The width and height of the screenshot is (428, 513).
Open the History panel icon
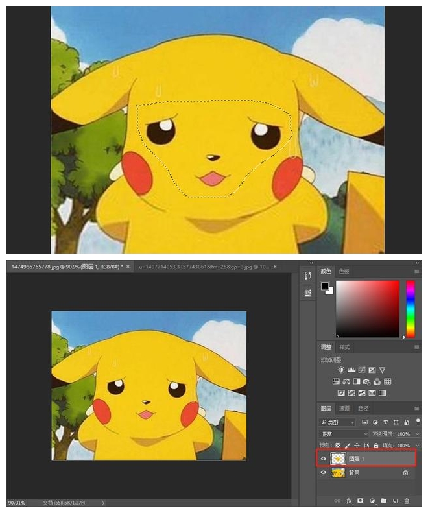[x=308, y=276]
